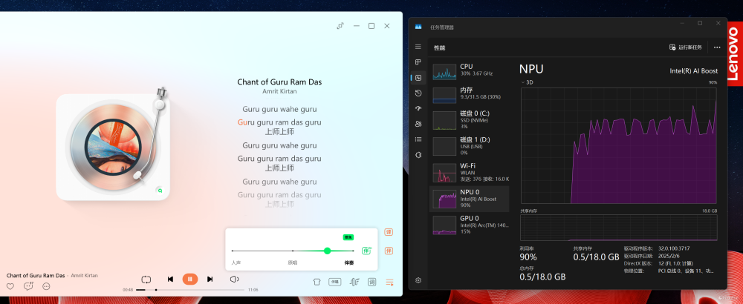This screenshot has height=304, width=743.
Task: Click Intel(R) AI Boost device name
Action: 694,71
